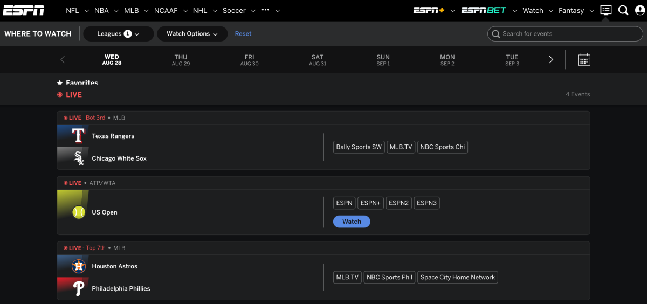Screen dimensions: 647x304
Task: Open the three-dots more sports menu
Action: coord(265,10)
